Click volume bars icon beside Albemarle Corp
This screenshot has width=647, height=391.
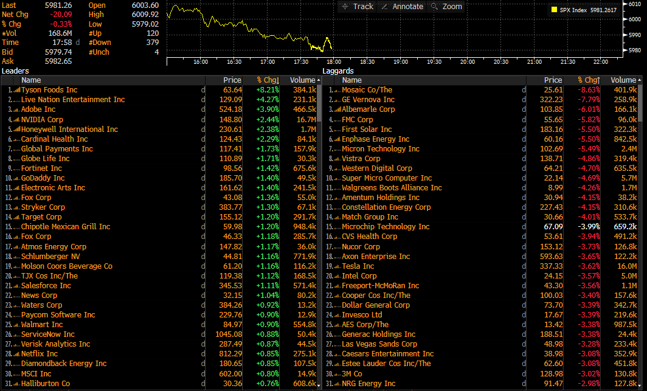tap(337, 109)
